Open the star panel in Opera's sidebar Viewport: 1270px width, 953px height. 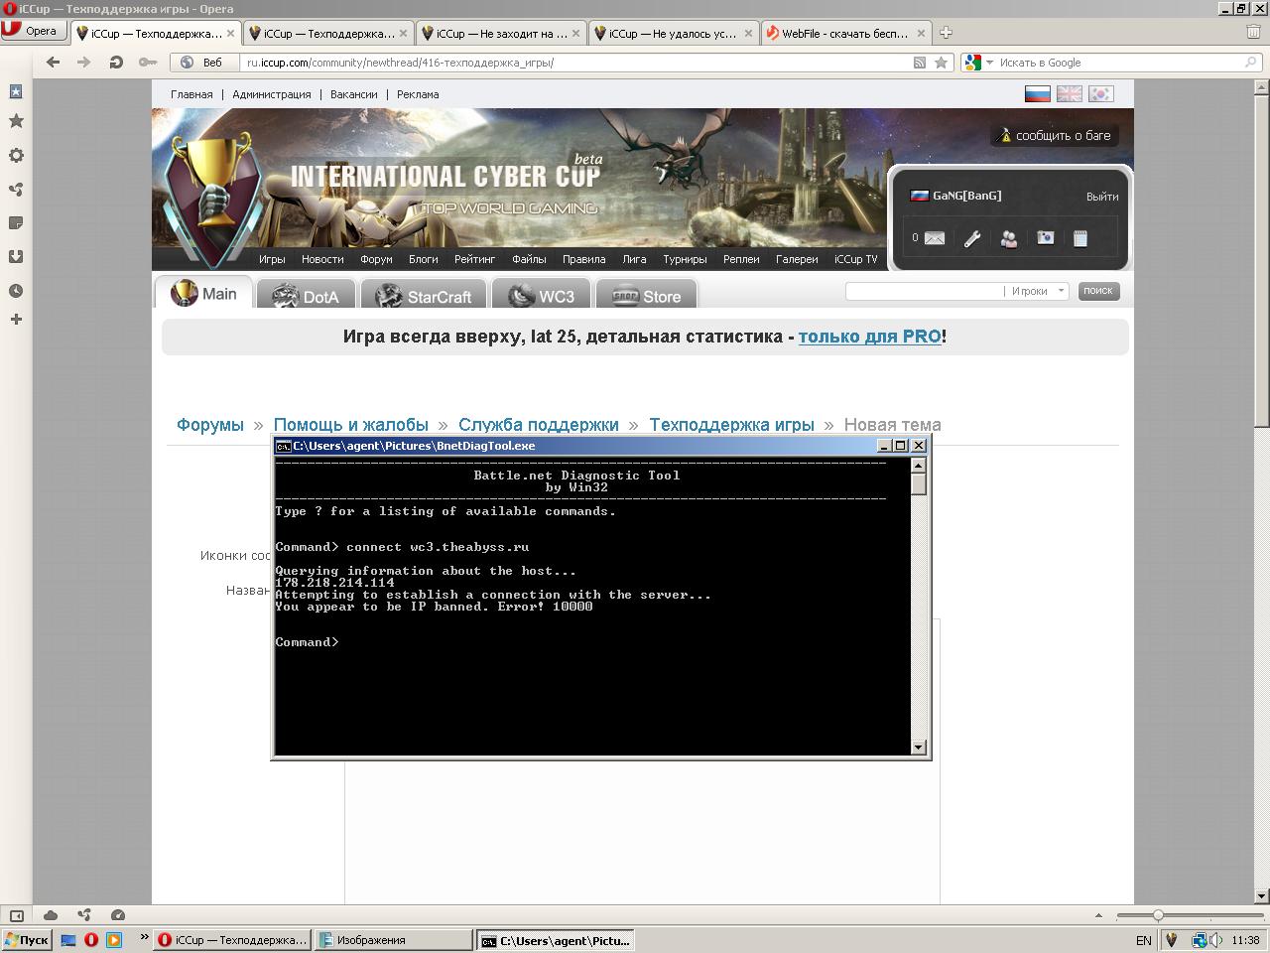[16, 121]
